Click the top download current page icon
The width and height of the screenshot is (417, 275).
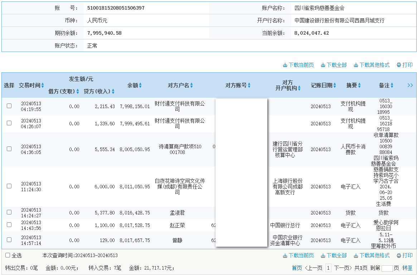(285, 65)
